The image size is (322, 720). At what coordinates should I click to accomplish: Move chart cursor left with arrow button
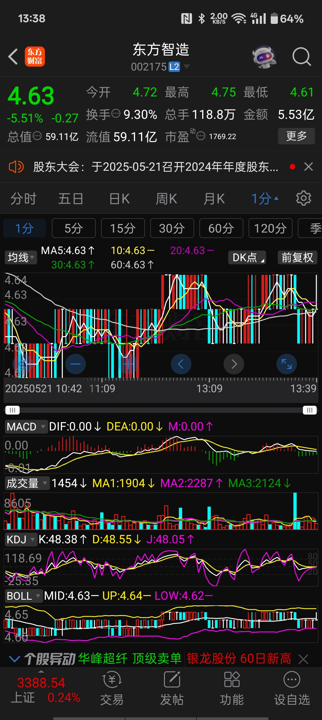[181, 364]
